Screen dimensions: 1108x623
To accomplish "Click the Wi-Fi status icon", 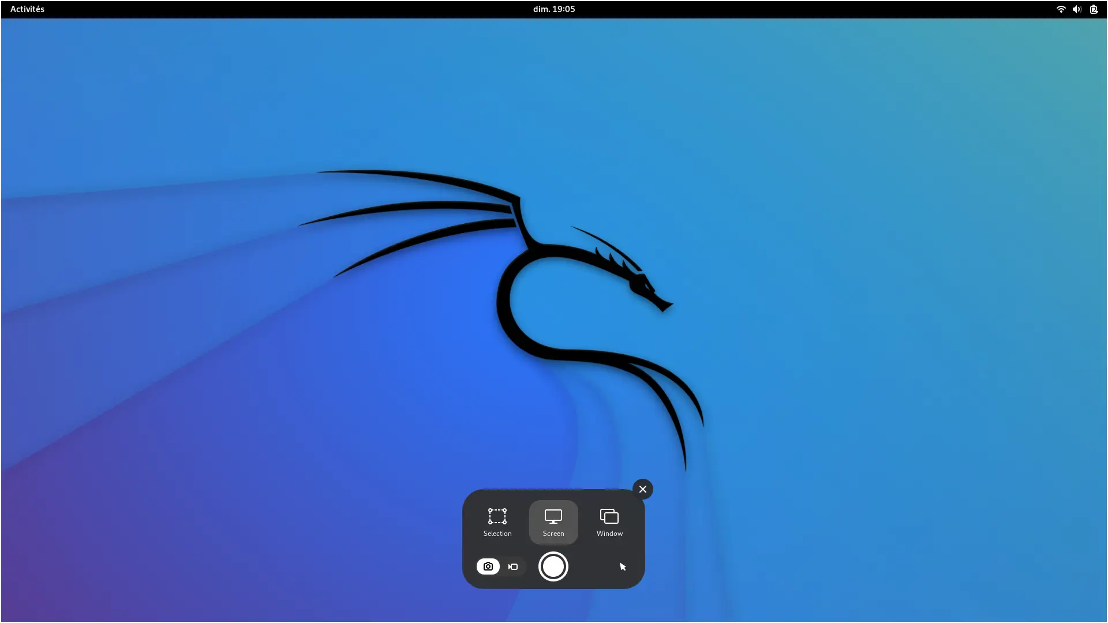I will coord(1060,9).
